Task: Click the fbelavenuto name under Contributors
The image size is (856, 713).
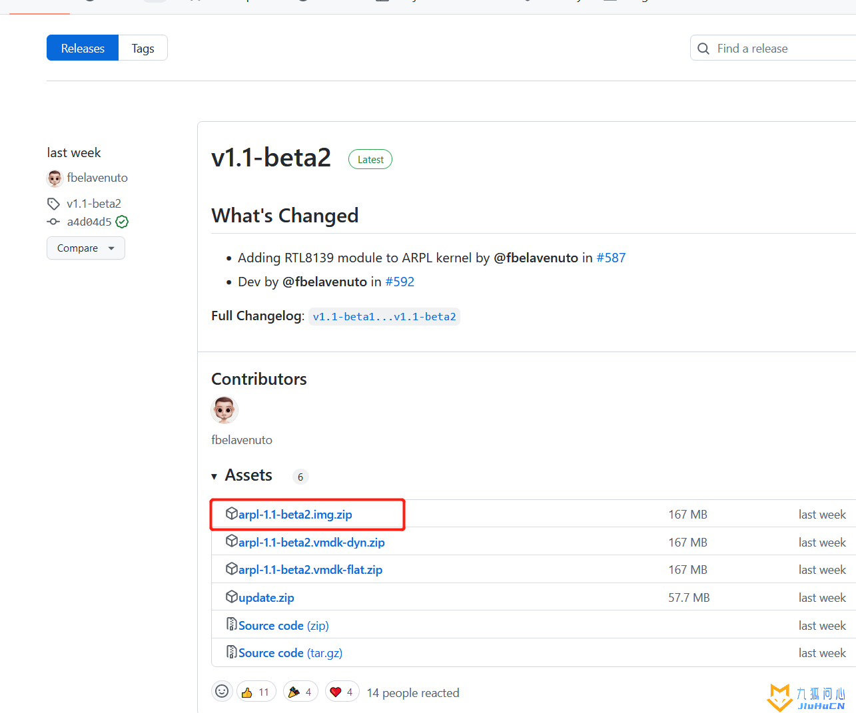Action: pos(242,440)
